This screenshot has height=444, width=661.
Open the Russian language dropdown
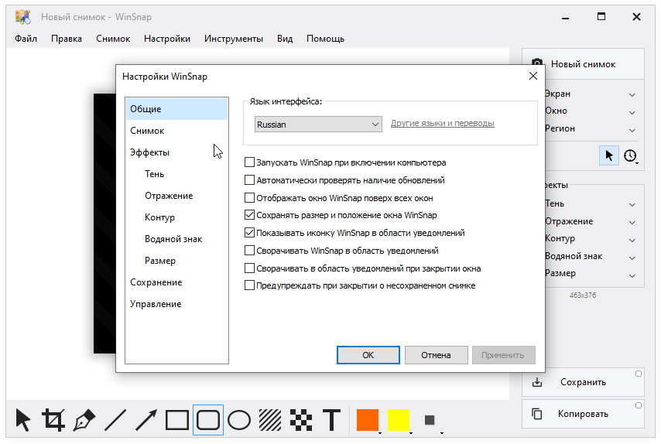tap(318, 125)
